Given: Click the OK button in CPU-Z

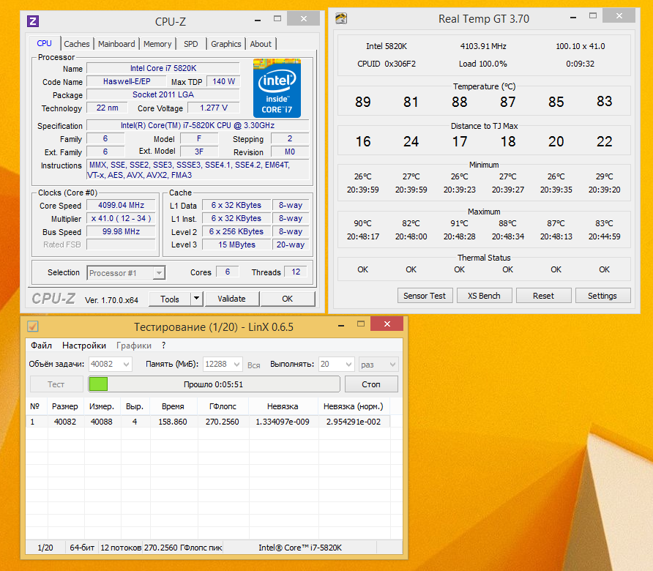Looking at the screenshot, I should click(x=288, y=299).
